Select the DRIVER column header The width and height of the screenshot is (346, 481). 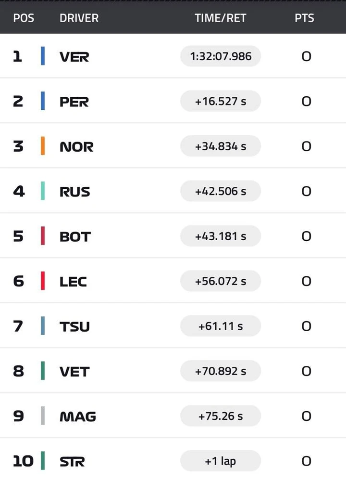point(79,18)
